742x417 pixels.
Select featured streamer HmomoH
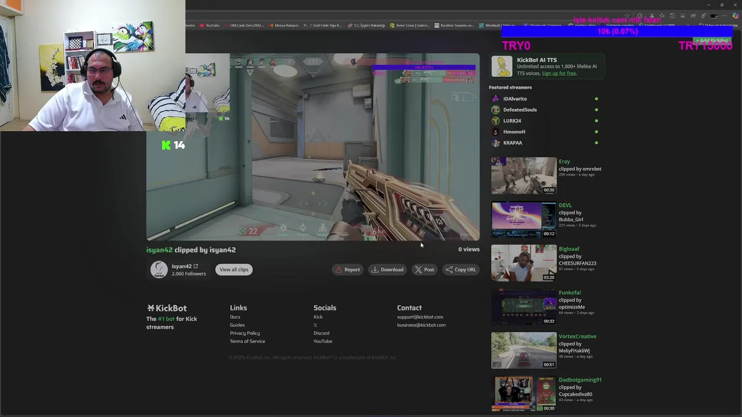tap(514, 132)
